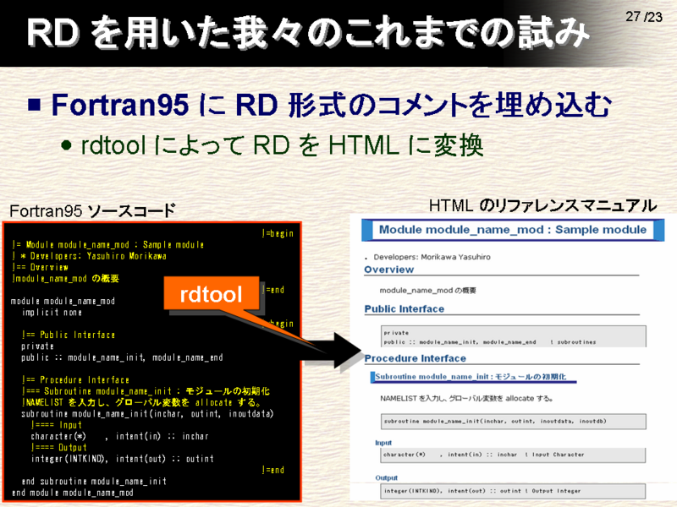
Task: Click the orange rdtool callout label
Action: tap(211, 293)
